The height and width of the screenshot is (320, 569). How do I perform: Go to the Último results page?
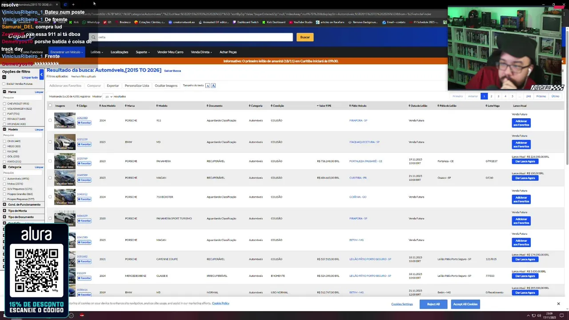(x=555, y=96)
